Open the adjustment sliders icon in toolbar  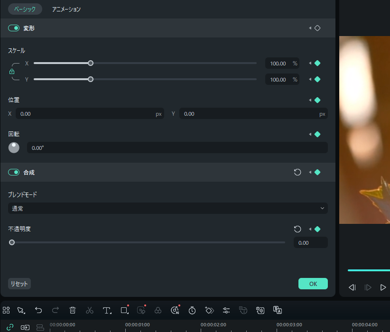226,310
